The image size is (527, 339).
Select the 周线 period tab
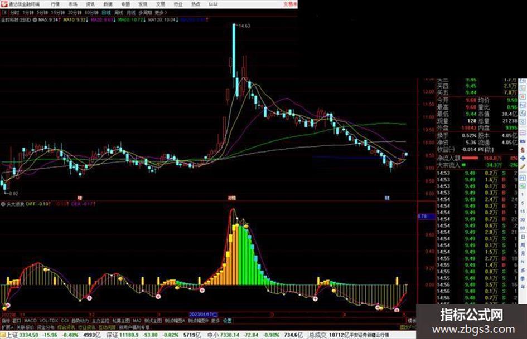[x=119, y=12]
